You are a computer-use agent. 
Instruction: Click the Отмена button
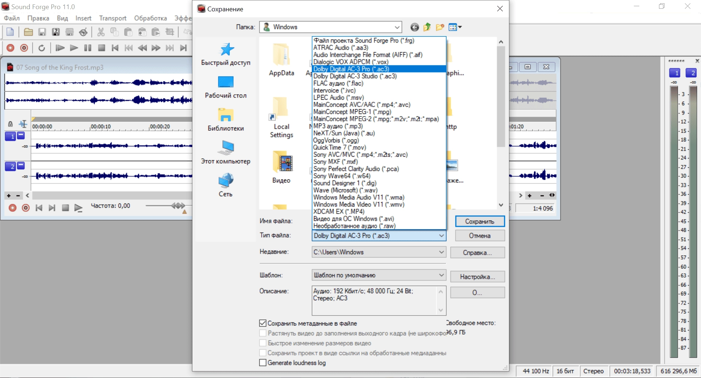[x=480, y=236]
